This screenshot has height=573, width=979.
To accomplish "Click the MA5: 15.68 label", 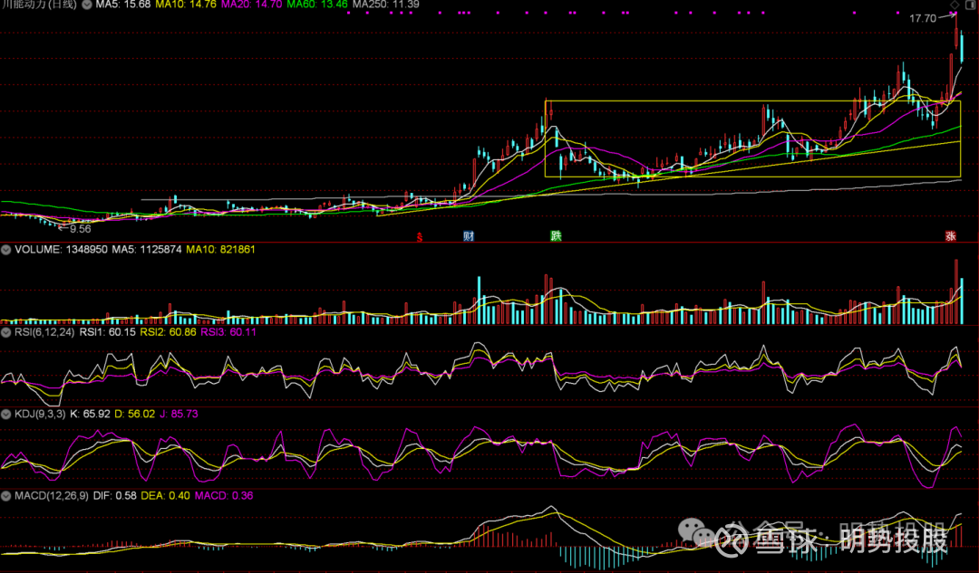I will [123, 5].
